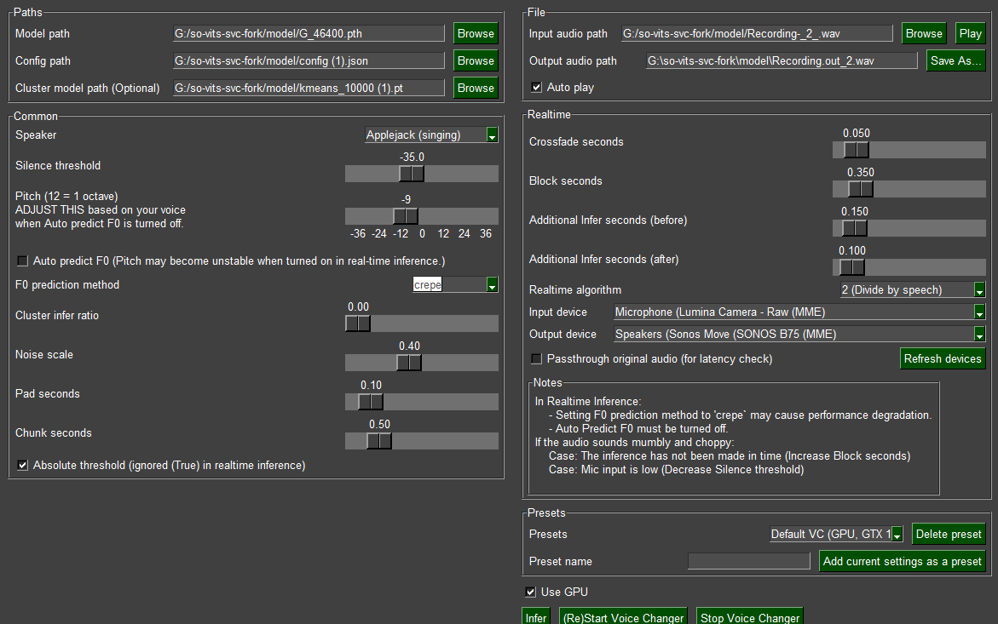Viewport: 998px width, 624px height.
Task: Browse for the Cluster model path
Action: point(476,89)
